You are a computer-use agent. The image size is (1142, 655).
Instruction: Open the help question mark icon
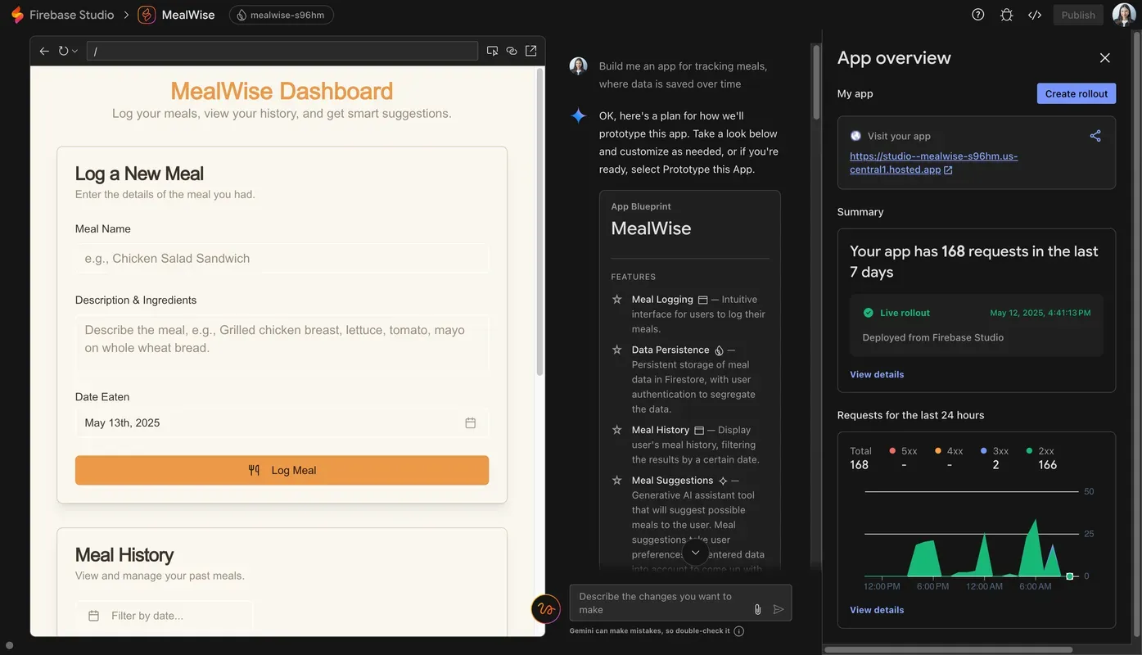977,15
